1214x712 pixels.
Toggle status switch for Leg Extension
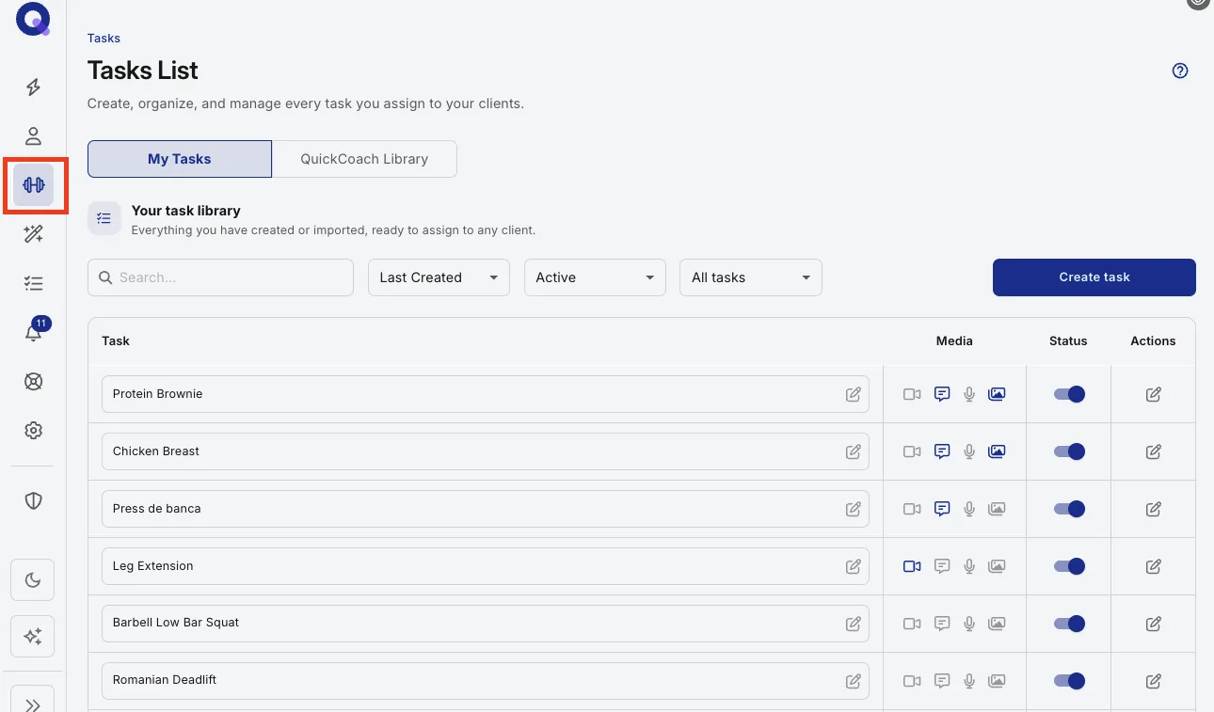pyautogui.click(x=1069, y=566)
